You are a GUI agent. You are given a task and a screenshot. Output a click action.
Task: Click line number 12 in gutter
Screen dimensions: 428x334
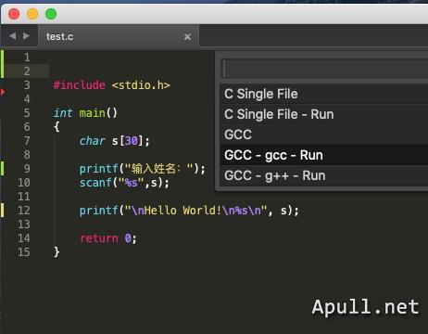pos(24,211)
